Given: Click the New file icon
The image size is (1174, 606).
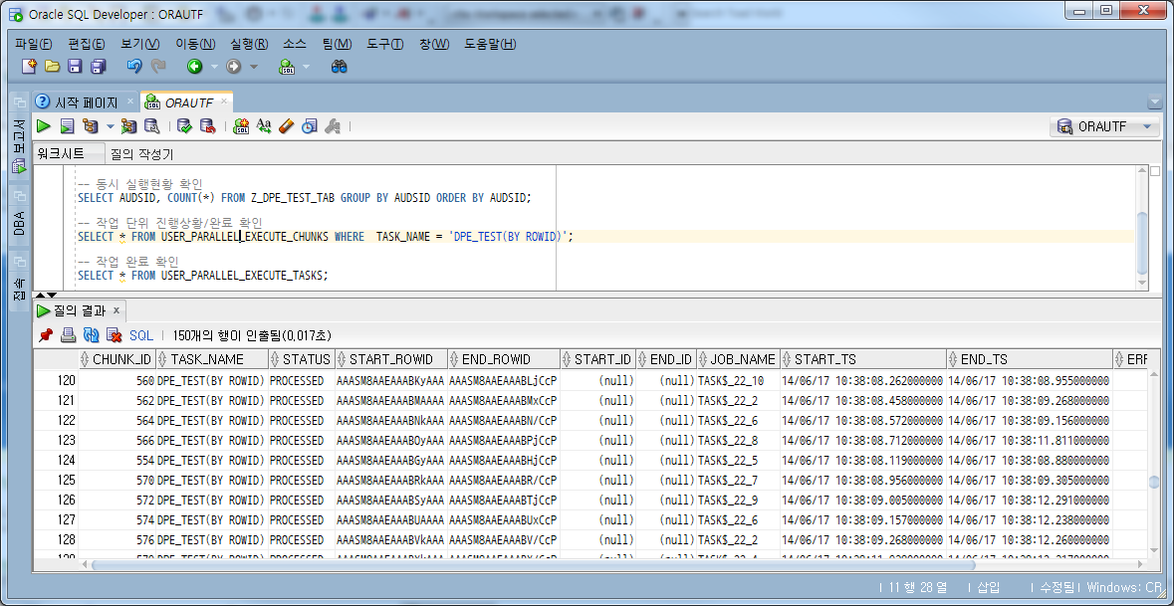Looking at the screenshot, I should coord(29,67).
